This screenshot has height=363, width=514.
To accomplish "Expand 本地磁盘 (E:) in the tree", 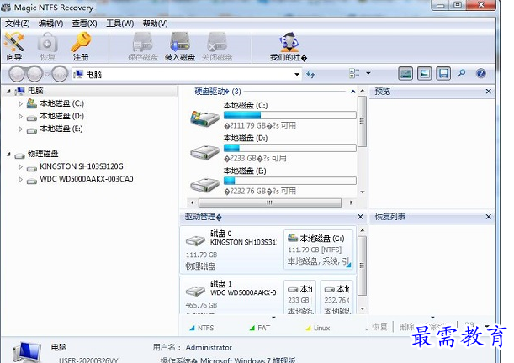I will [21, 129].
